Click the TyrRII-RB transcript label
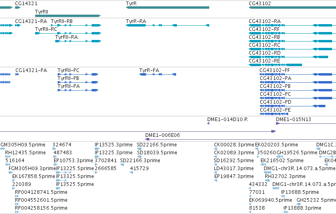Image resolution: width=336 pixels, height=214 pixels. [x=62, y=21]
